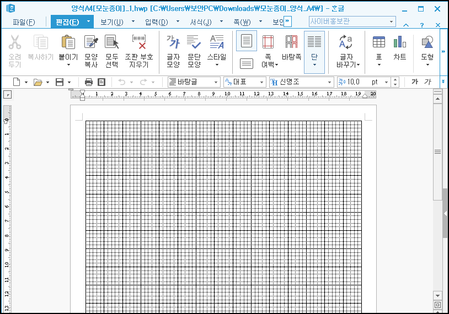Click vertical scrollbar down arrow
The height and width of the screenshot is (314, 449).
click(x=437, y=295)
